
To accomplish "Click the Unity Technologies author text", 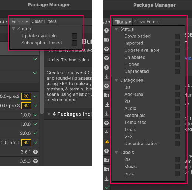I will [x=68, y=60].
